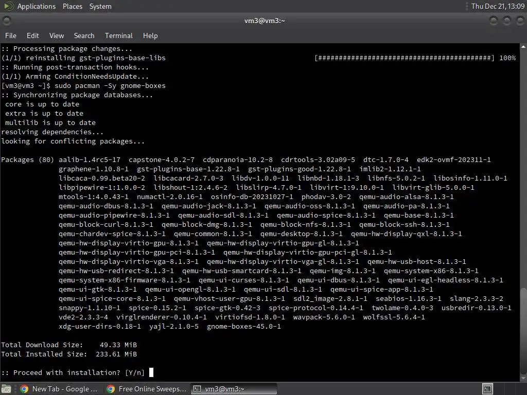Click the 'qemu-desktop-8.1.3-1' package name
Screen dimensions: 527x395
pos(302,234)
